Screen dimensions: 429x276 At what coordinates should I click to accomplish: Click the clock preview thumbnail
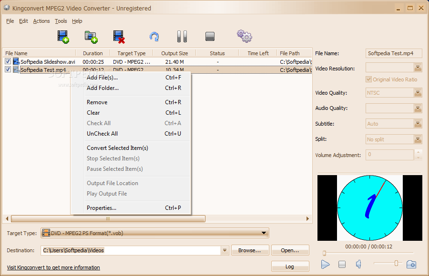pyautogui.click(x=369, y=208)
